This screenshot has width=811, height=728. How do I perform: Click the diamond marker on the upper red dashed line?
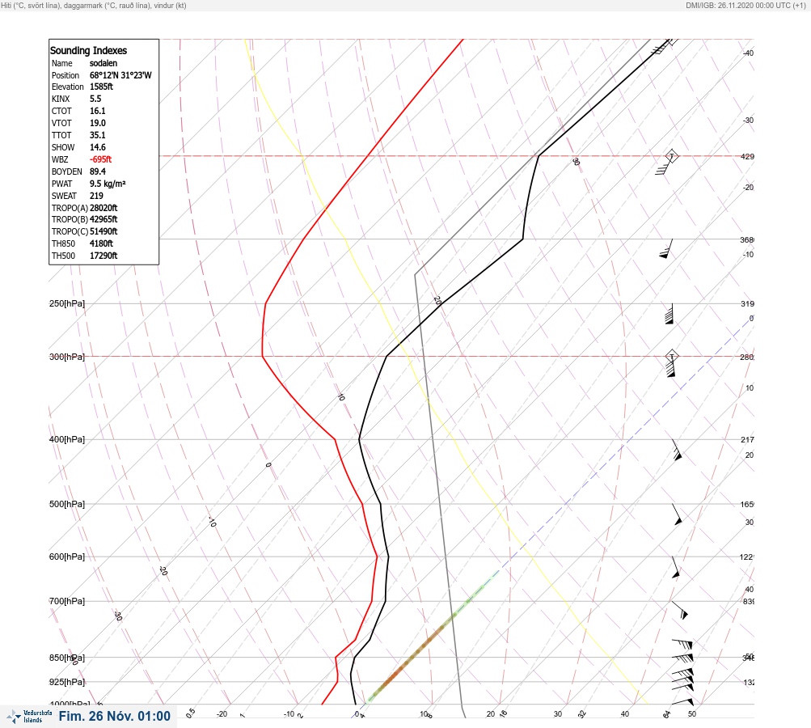671,156
